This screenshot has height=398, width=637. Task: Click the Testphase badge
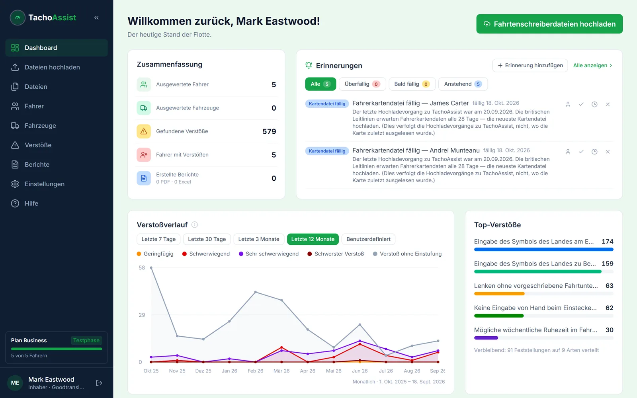[x=86, y=340]
